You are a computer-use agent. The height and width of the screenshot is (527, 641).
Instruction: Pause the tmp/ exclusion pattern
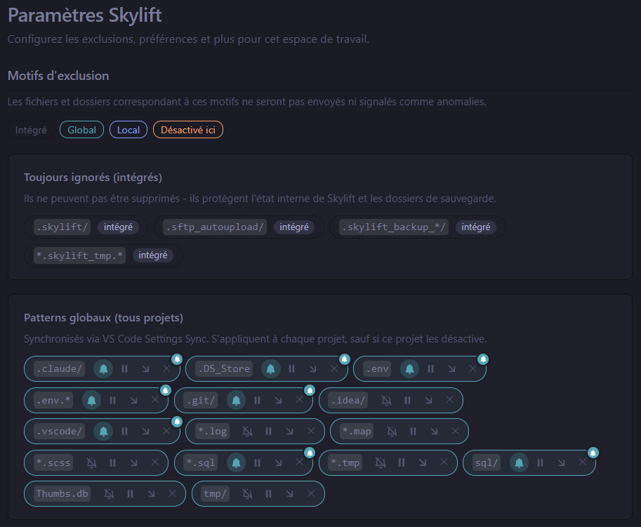click(269, 494)
